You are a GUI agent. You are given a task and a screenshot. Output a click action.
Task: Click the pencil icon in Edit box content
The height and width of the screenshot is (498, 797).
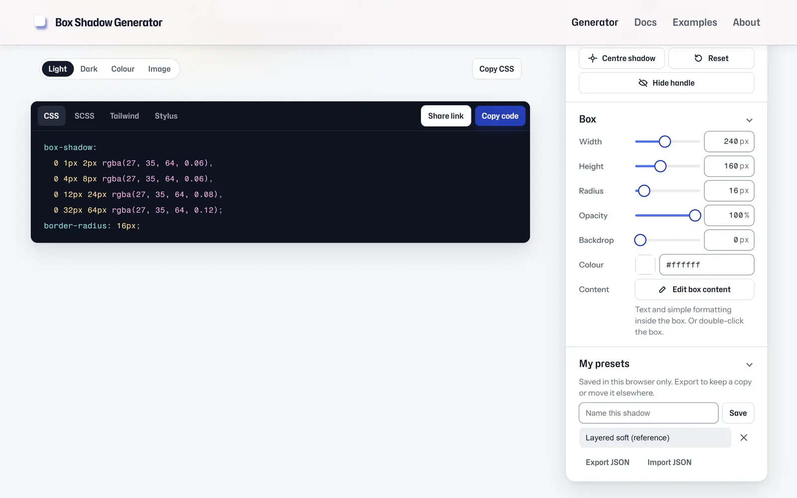663,289
